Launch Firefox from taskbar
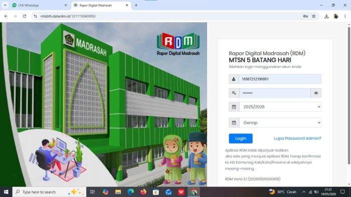 click(143, 192)
